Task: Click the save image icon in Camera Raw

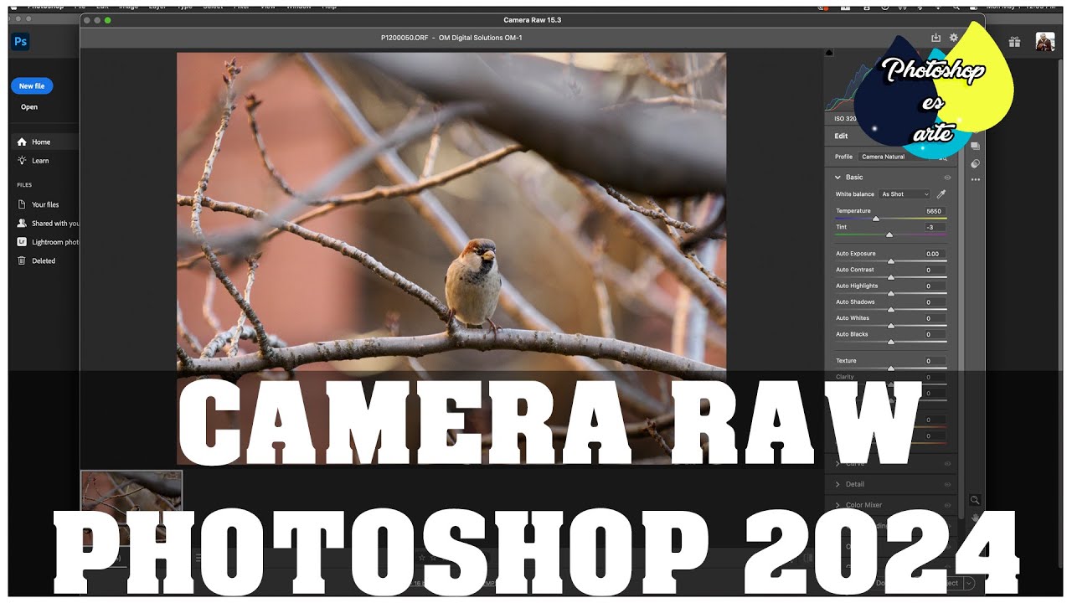Action: [936, 38]
